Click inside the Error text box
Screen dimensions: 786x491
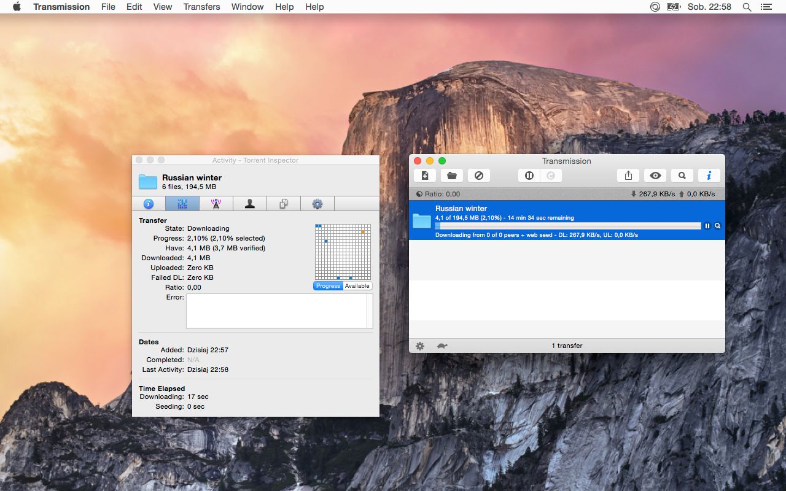[x=279, y=311]
